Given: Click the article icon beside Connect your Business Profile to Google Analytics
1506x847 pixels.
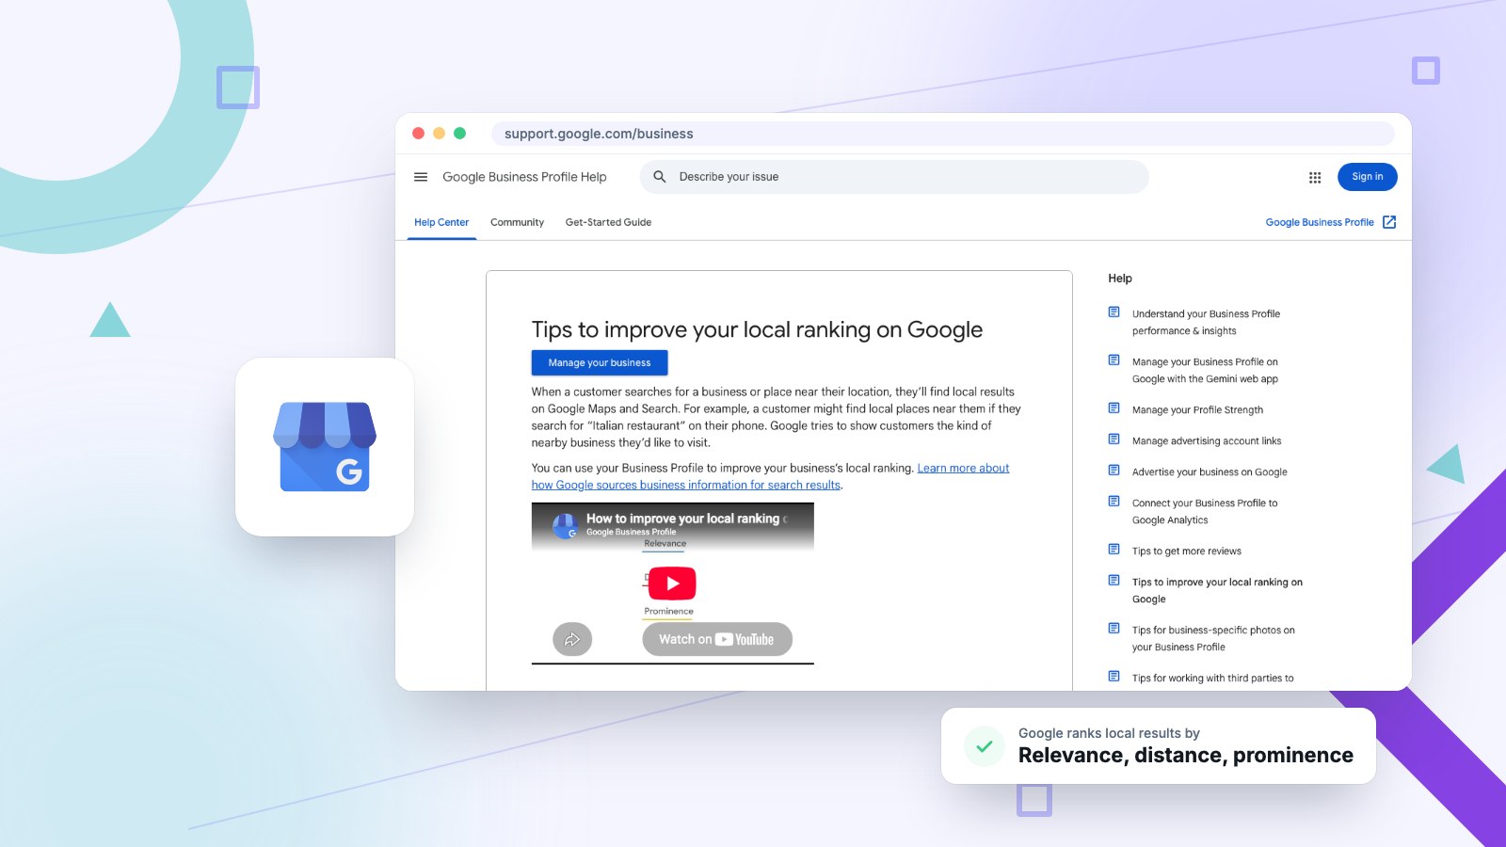Looking at the screenshot, I should click(x=1113, y=502).
